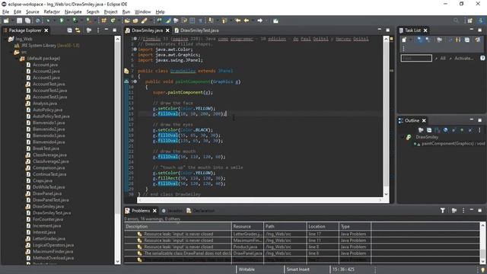Fold the paintComponent method at line 9
The height and width of the screenshot is (274, 487).
coord(135,81)
